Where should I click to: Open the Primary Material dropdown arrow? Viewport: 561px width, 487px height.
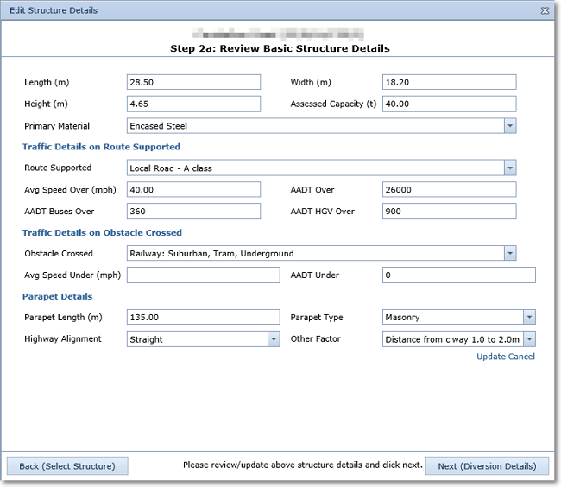(x=510, y=126)
